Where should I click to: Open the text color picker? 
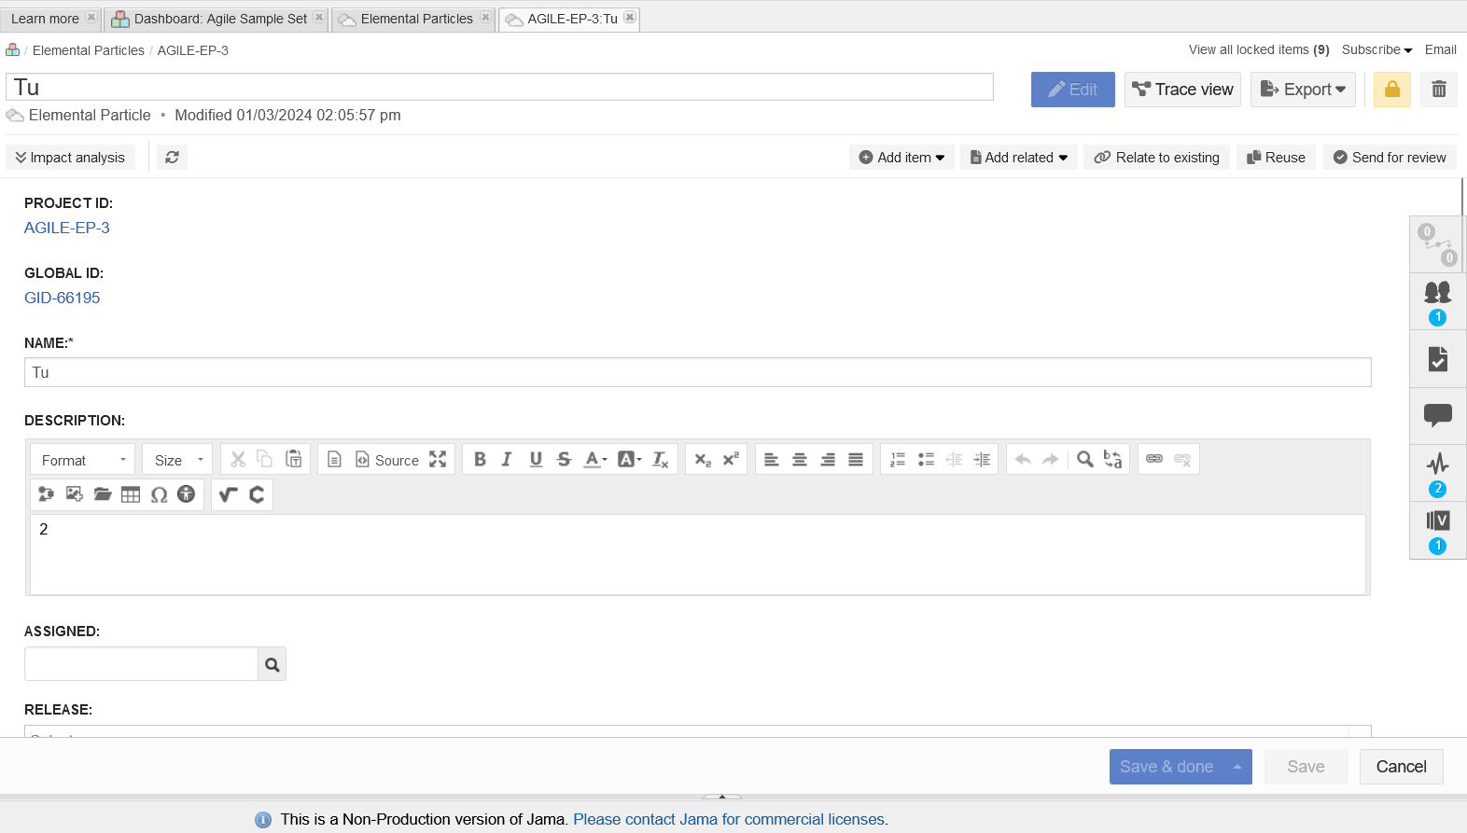(594, 459)
